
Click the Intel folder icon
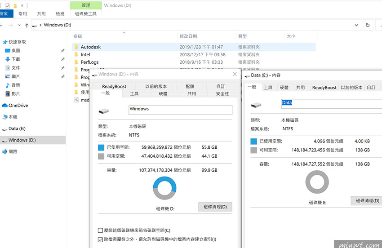point(76,54)
